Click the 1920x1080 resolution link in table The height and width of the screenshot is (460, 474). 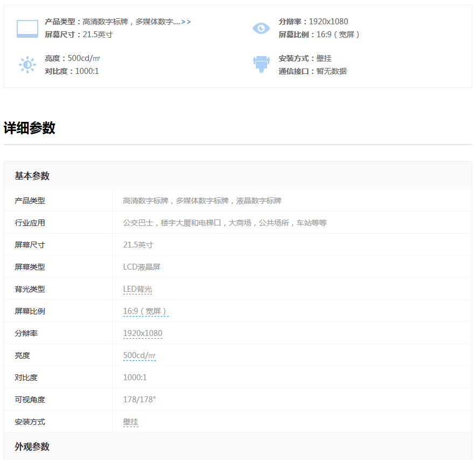pyautogui.click(x=142, y=333)
